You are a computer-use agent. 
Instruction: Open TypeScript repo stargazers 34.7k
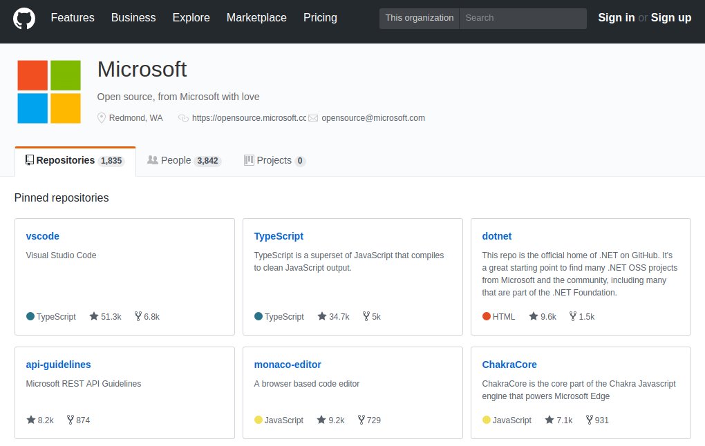pyautogui.click(x=334, y=316)
